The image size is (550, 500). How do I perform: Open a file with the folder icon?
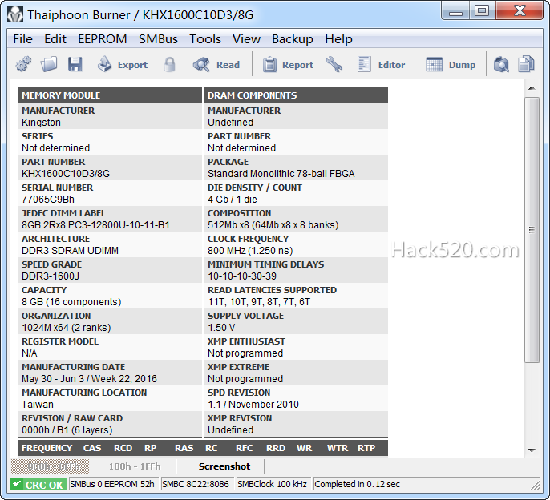[49, 65]
